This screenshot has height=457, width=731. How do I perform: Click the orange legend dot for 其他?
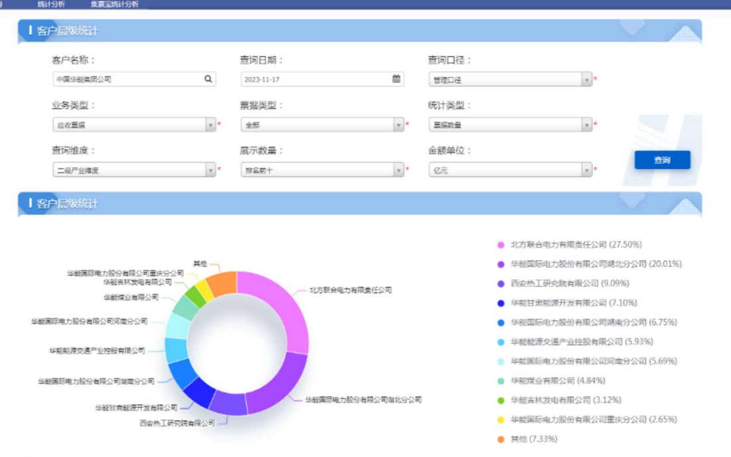click(x=501, y=439)
